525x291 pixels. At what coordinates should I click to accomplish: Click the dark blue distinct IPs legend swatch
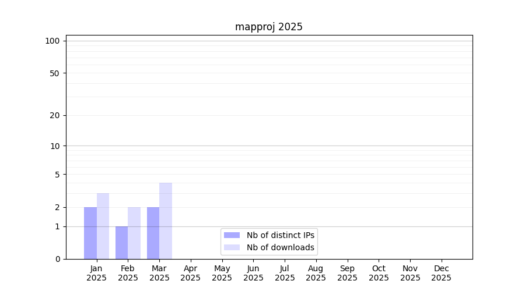coord(232,235)
